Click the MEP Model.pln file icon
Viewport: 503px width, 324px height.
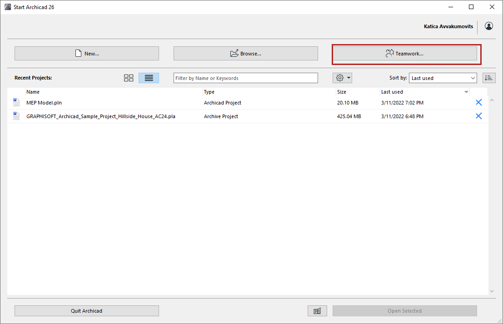16,102
